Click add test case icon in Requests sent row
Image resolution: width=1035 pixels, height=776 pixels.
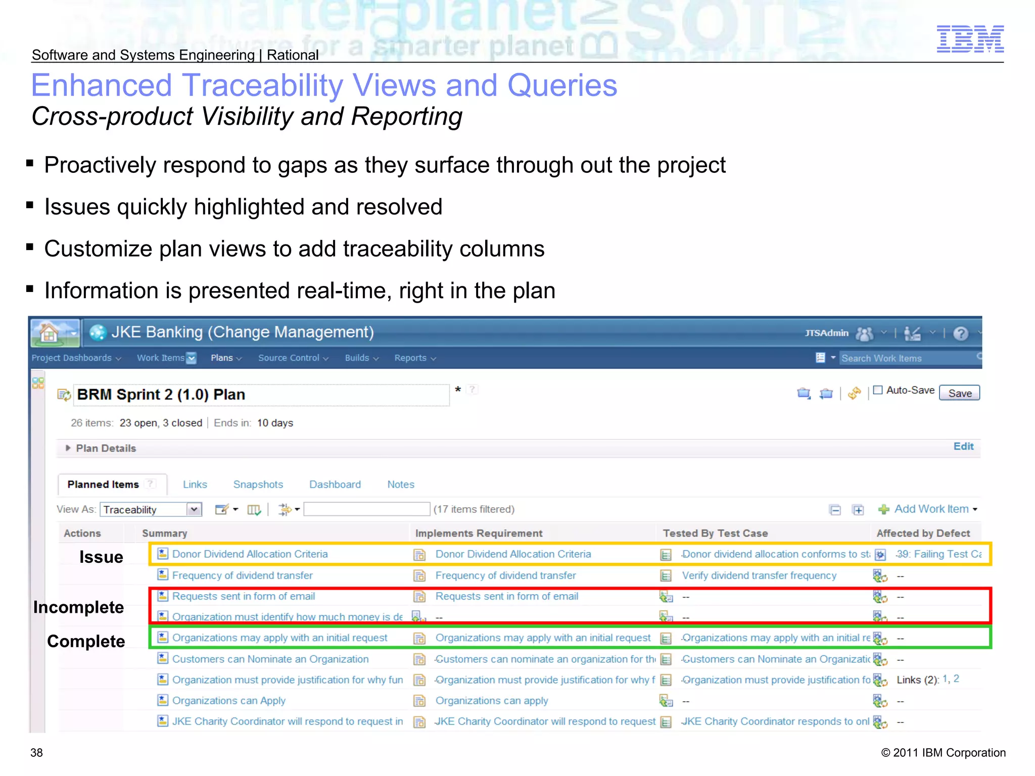coord(666,597)
